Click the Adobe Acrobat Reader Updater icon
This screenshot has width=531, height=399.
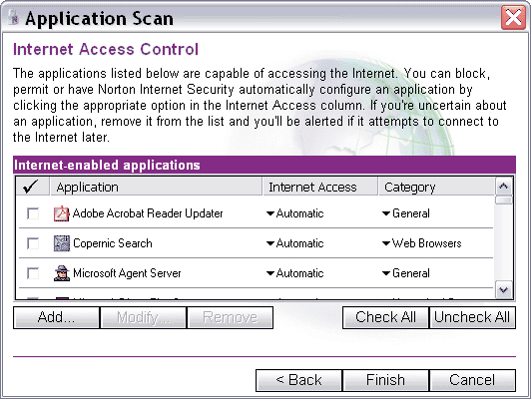coord(62,213)
